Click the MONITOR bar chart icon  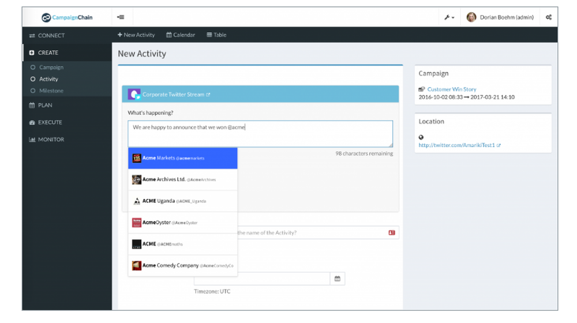tap(32, 140)
